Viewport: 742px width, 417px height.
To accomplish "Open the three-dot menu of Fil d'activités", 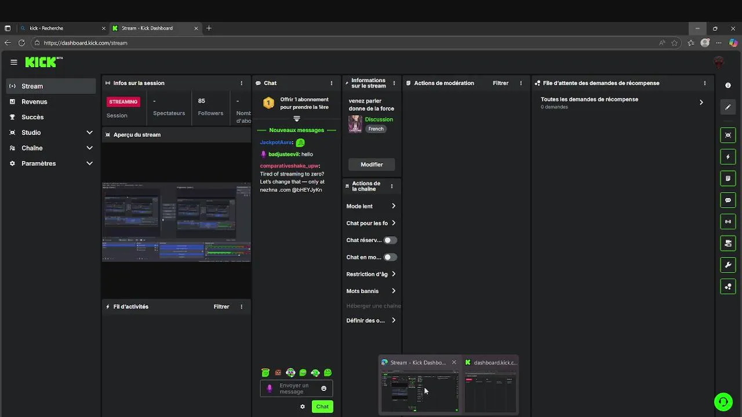I will click(242, 306).
